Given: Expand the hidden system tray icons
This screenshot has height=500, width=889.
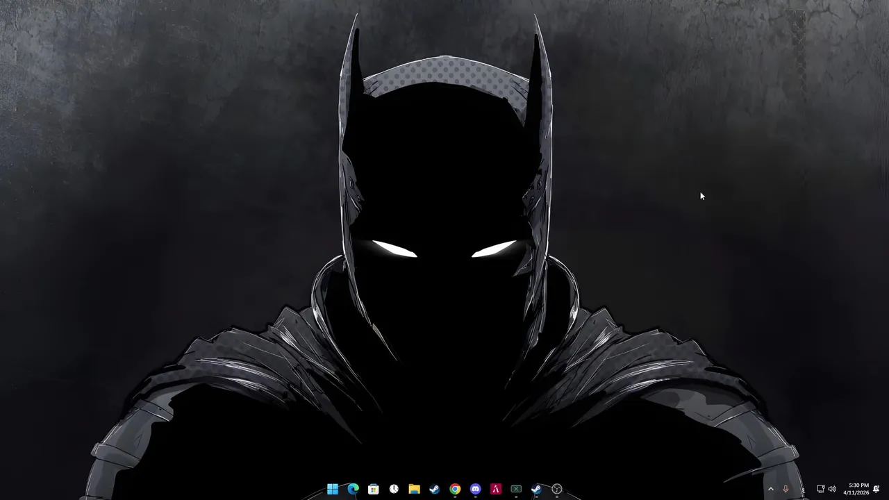Looking at the screenshot, I should click(x=770, y=489).
